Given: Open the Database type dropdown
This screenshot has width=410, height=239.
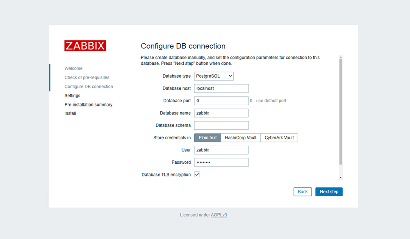Looking at the screenshot, I should (214, 76).
